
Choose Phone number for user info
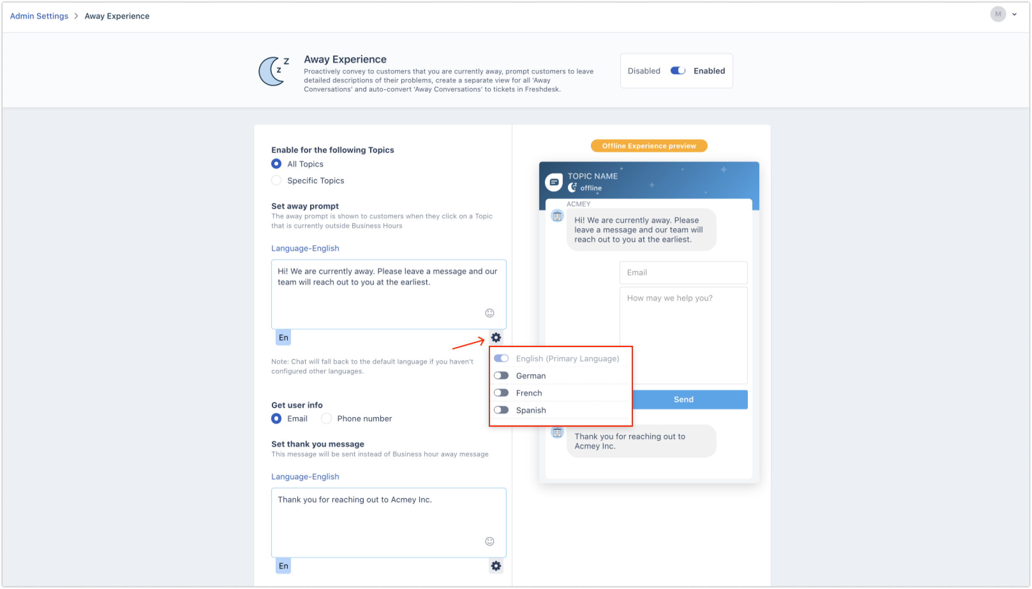tap(326, 419)
